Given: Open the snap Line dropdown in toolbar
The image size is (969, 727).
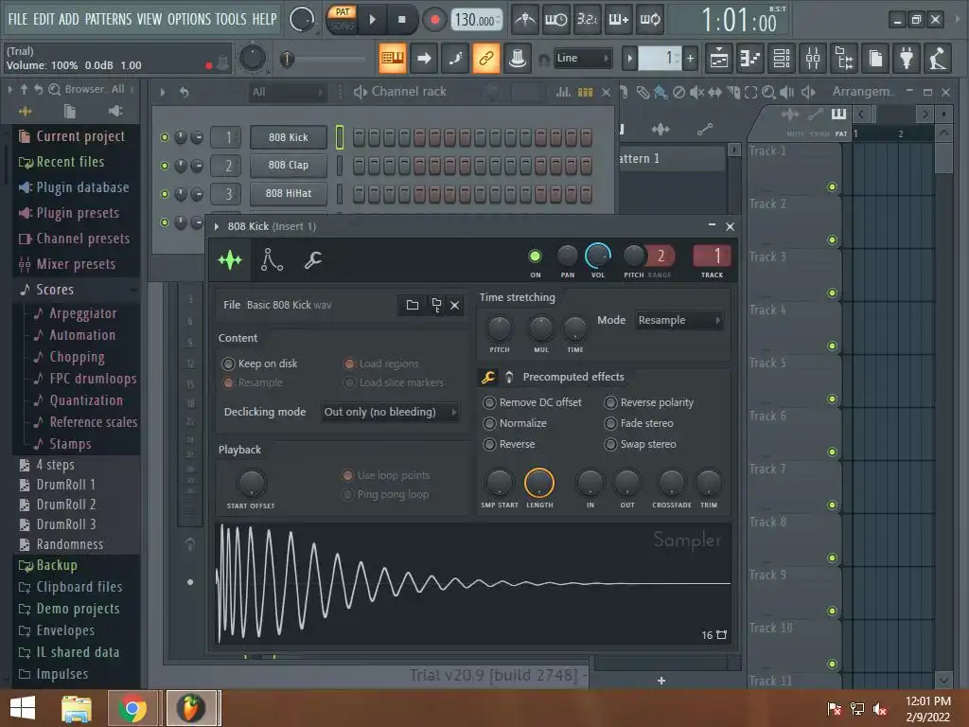Looking at the screenshot, I should click(x=582, y=59).
